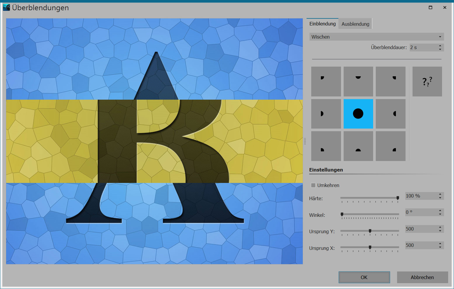The height and width of the screenshot is (289, 454).
Task: Increase Überblenddauer with the up arrow
Action: pyautogui.click(x=440, y=46)
